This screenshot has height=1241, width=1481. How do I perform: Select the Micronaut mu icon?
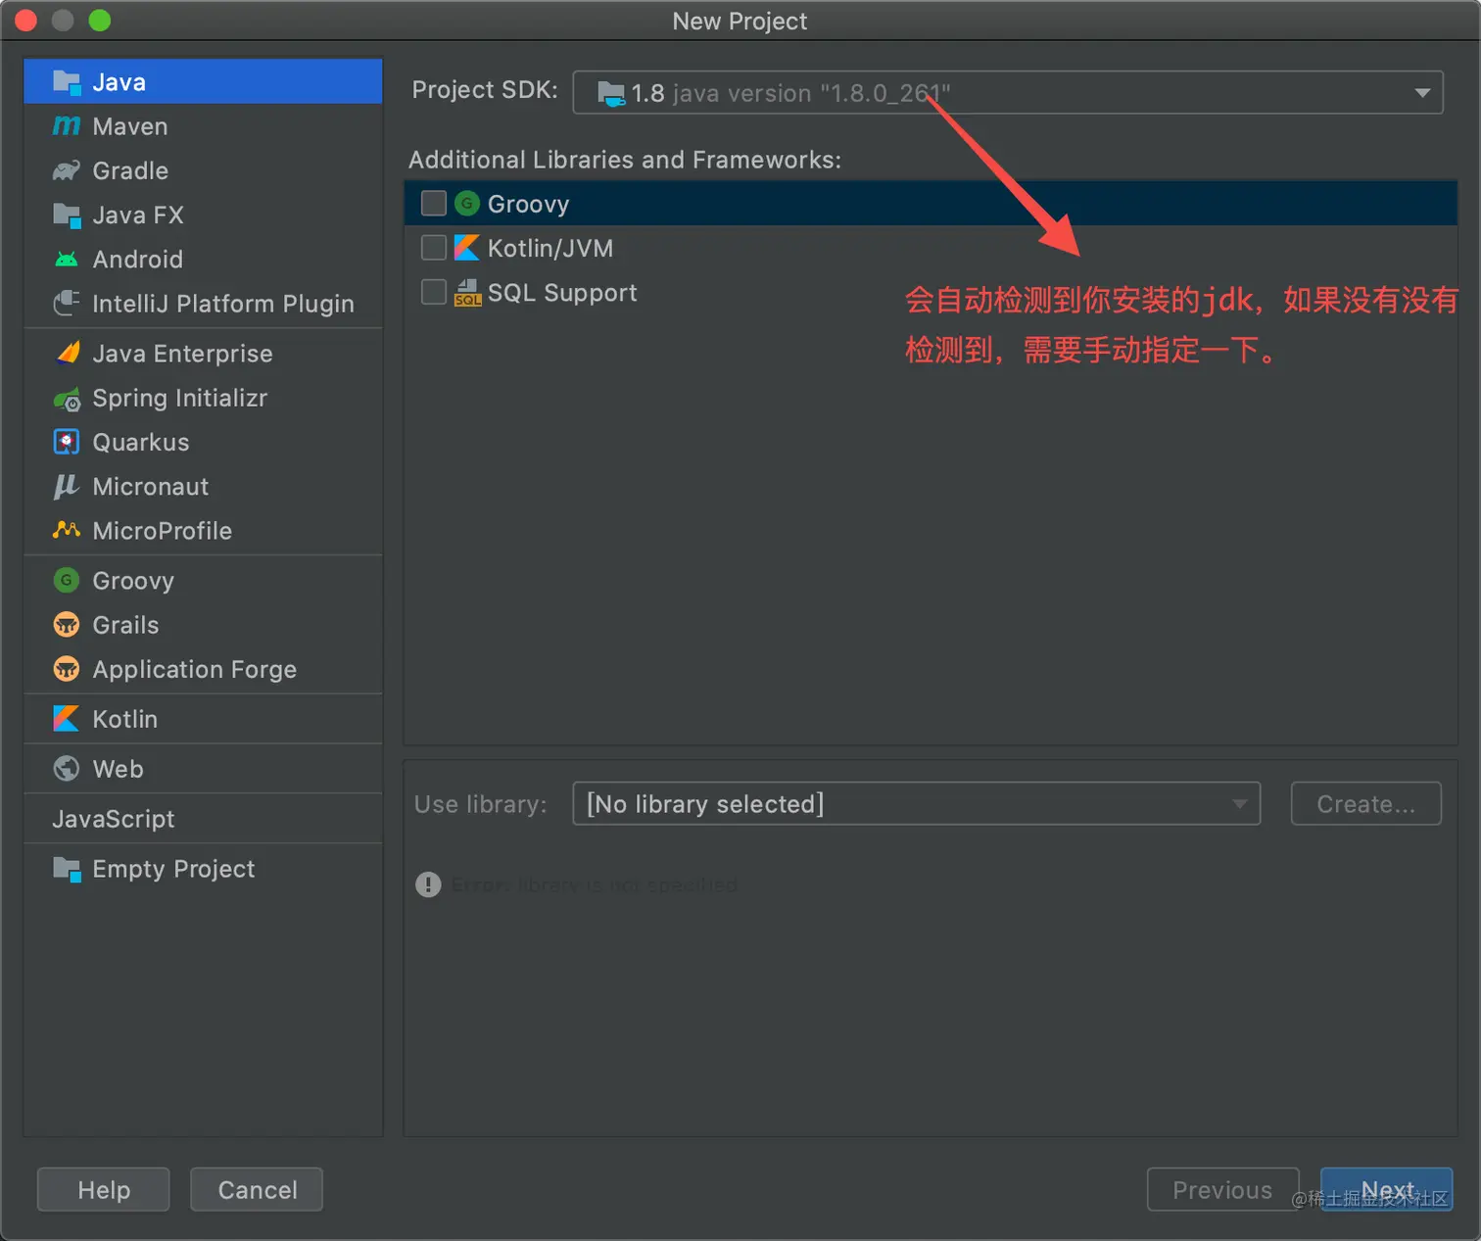[67, 487]
